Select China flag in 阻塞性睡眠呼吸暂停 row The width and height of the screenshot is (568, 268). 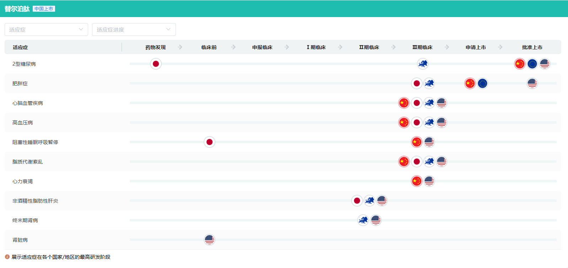click(417, 142)
